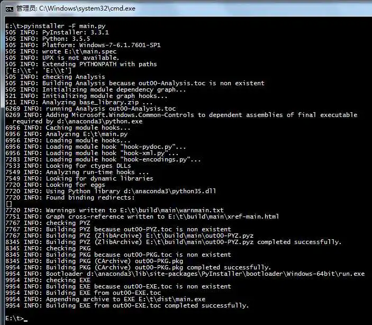
Task: Click 'Warnings written to E:\t\build\main\warnmain.txt' line
Action: click(x=114, y=210)
